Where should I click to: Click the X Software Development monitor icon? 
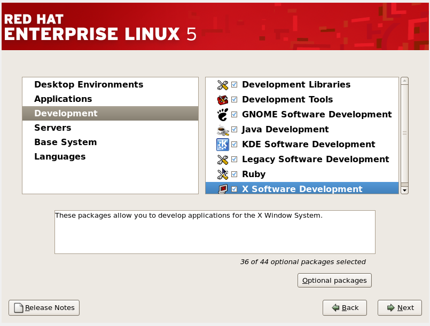click(223, 189)
